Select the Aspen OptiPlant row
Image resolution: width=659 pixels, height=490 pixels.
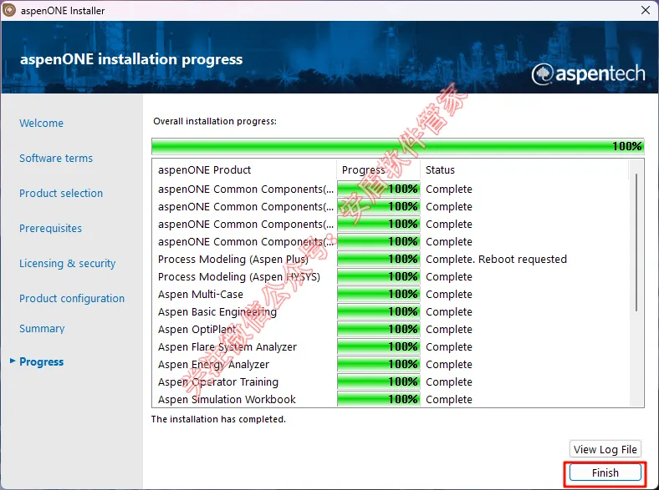pos(391,330)
